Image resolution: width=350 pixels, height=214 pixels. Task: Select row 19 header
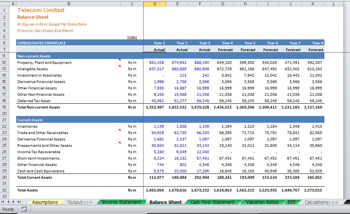[x=4, y=107]
